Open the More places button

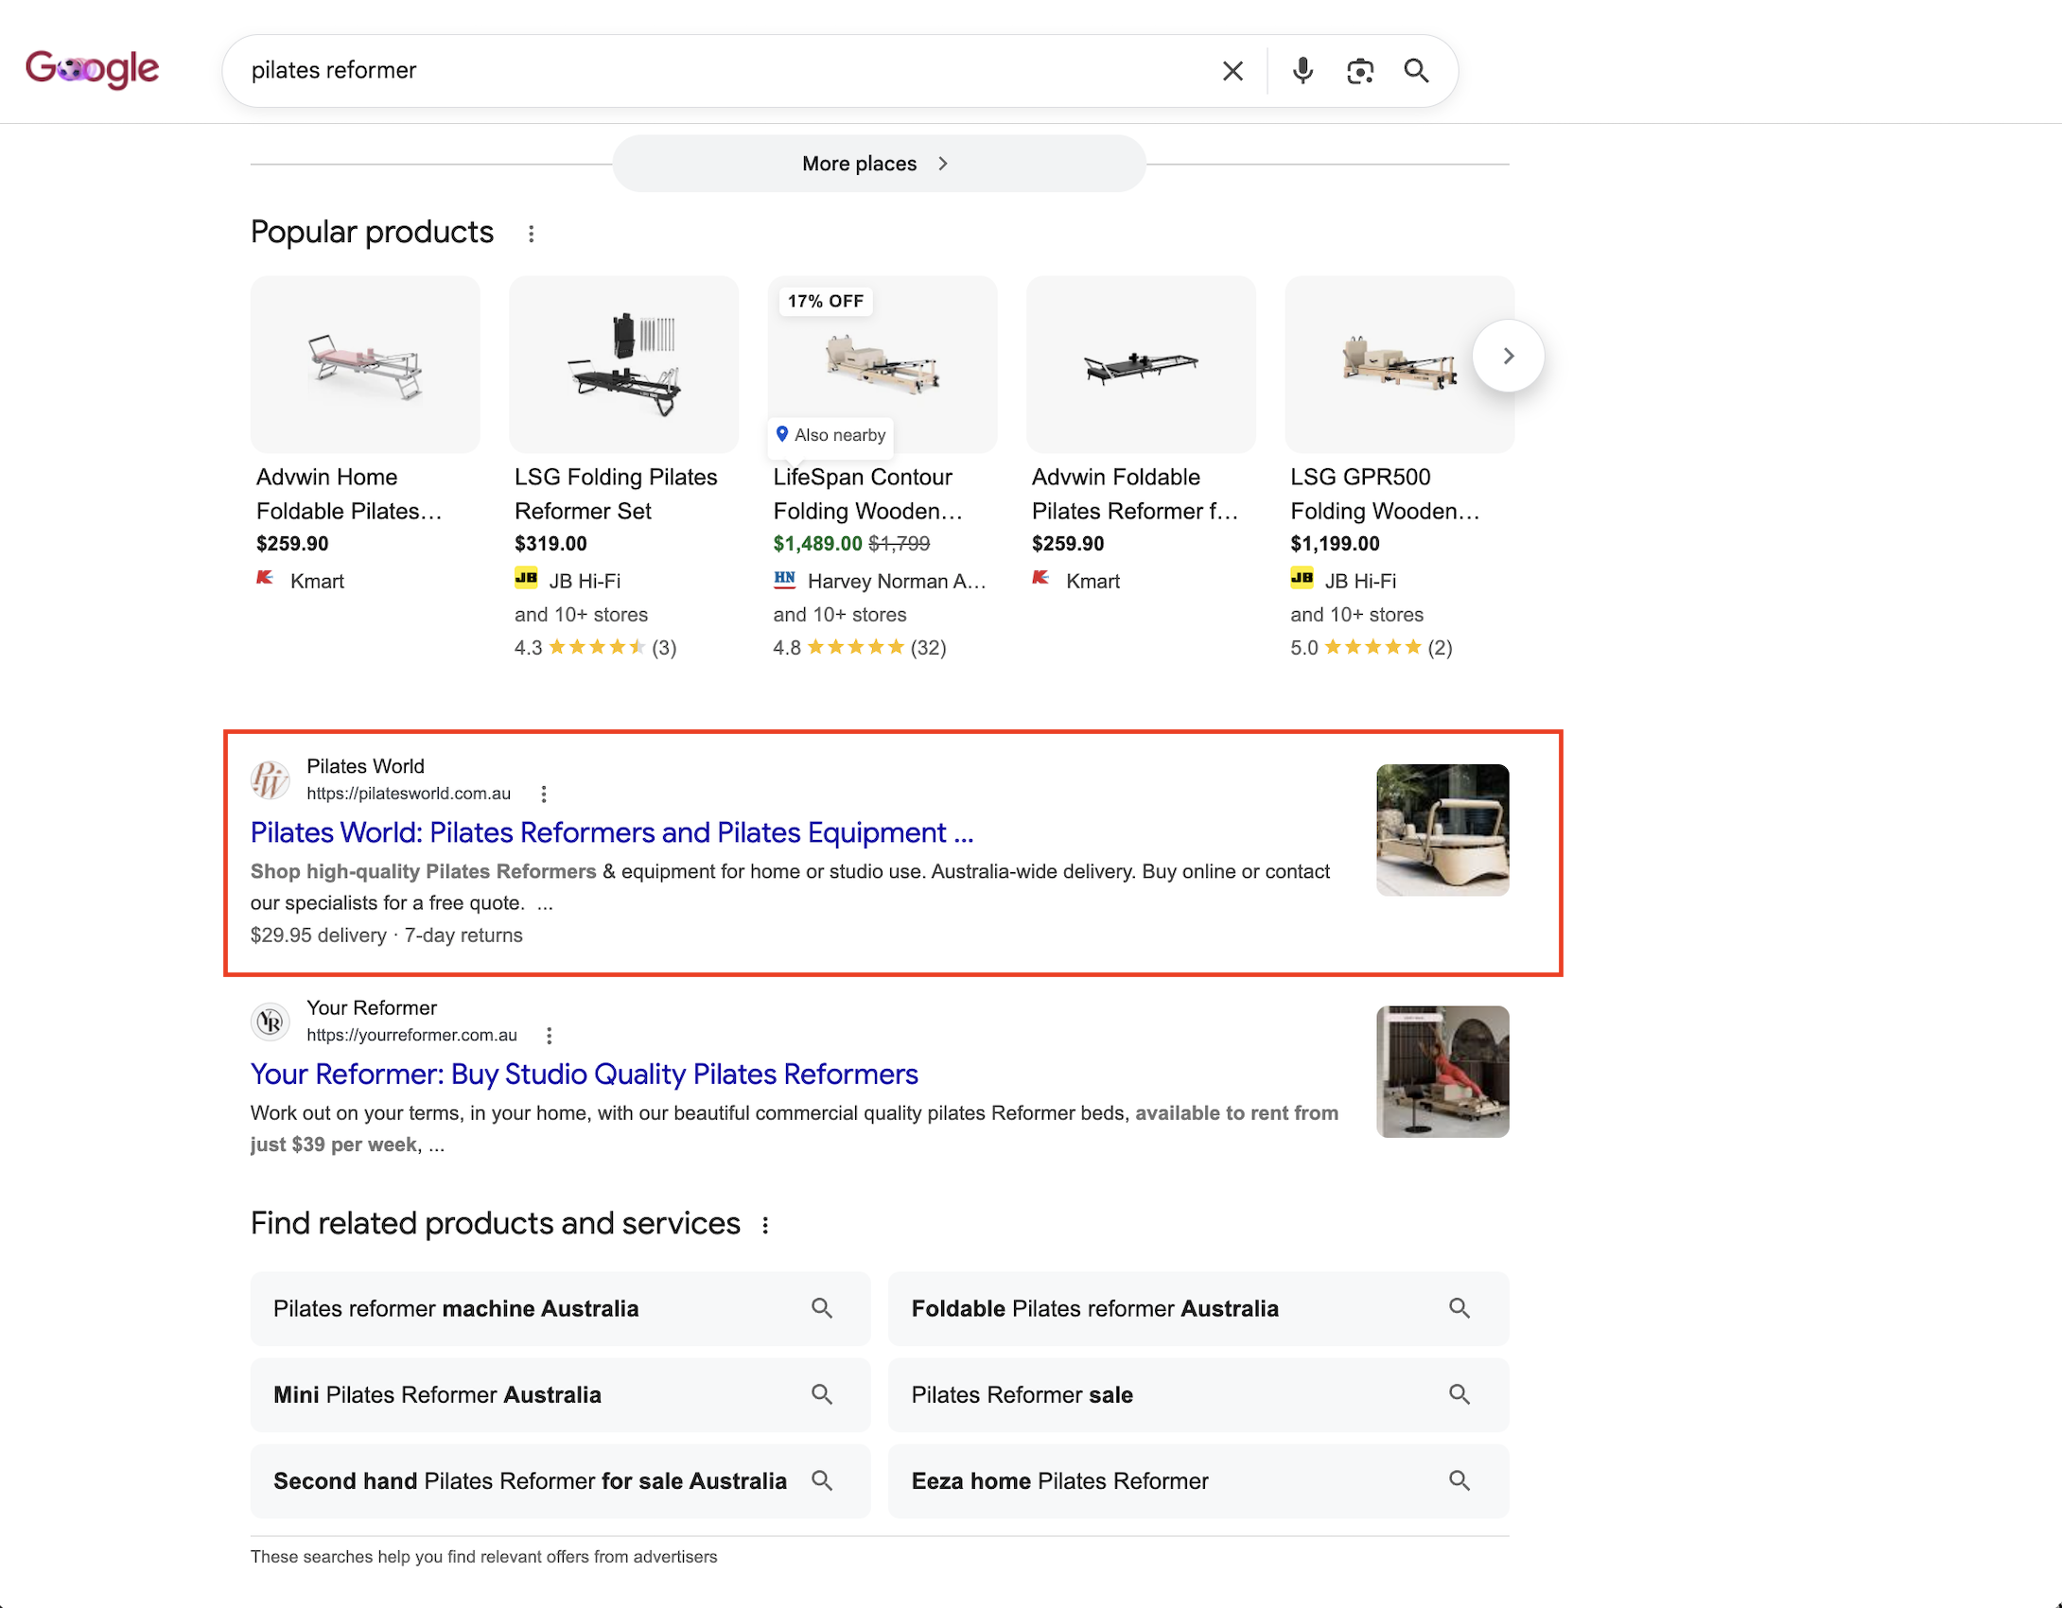click(879, 164)
